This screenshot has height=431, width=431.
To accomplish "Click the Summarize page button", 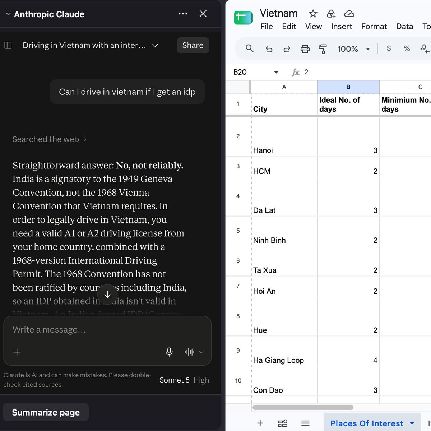I will 46,412.
